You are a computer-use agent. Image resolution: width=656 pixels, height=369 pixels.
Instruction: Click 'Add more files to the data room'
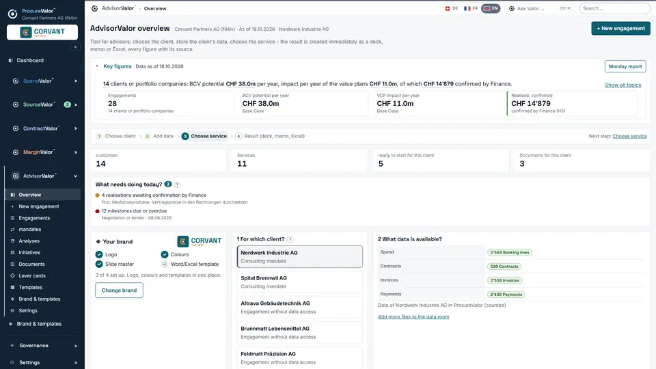click(x=413, y=316)
